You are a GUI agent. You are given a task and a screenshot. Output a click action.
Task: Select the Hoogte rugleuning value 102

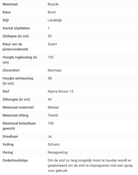coord(51,57)
